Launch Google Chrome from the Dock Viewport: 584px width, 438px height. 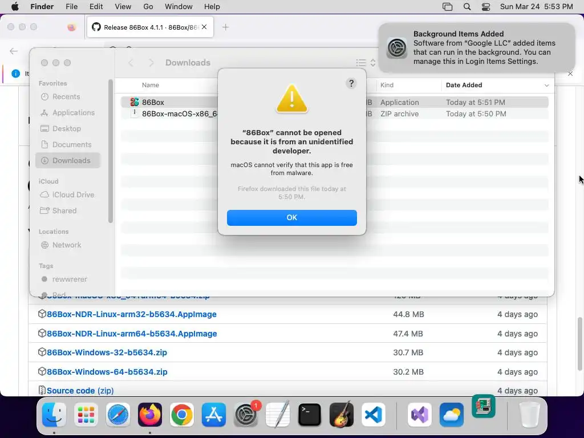coord(182,415)
